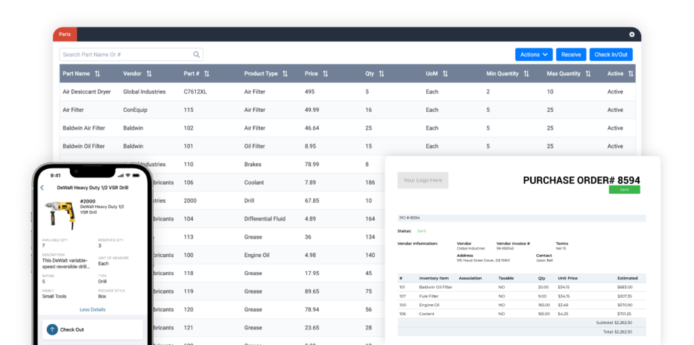Tap back chevron on phone screen

coord(42,188)
